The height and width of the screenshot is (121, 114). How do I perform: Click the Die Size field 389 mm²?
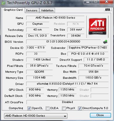click(x=76, y=30)
